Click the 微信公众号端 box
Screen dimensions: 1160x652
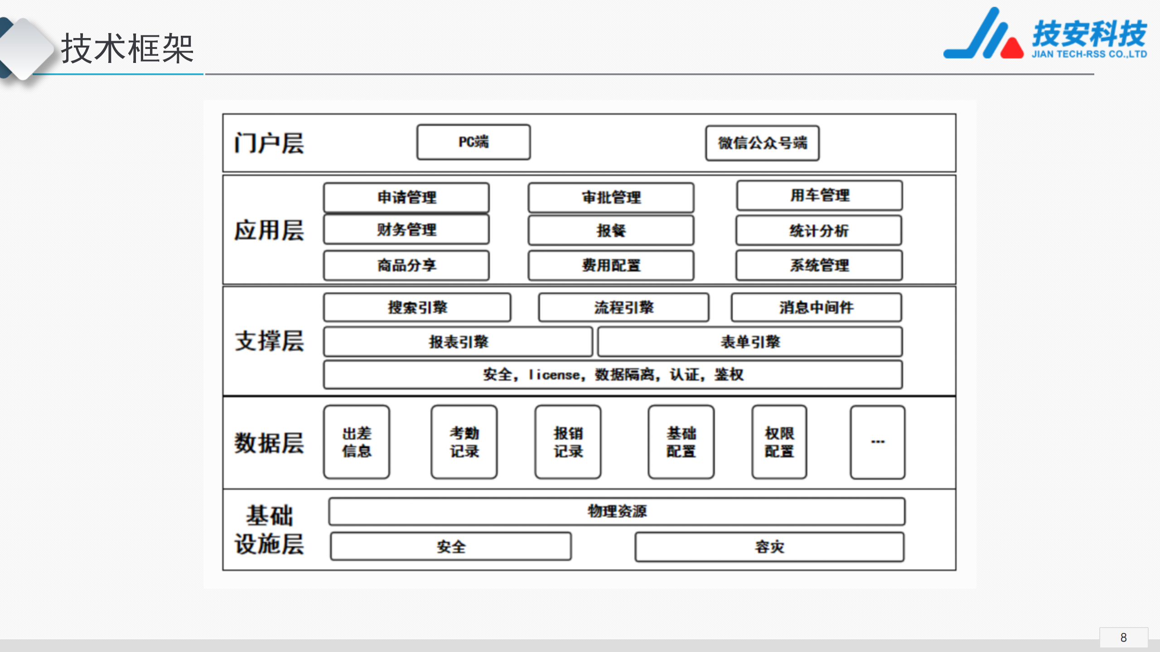(762, 143)
